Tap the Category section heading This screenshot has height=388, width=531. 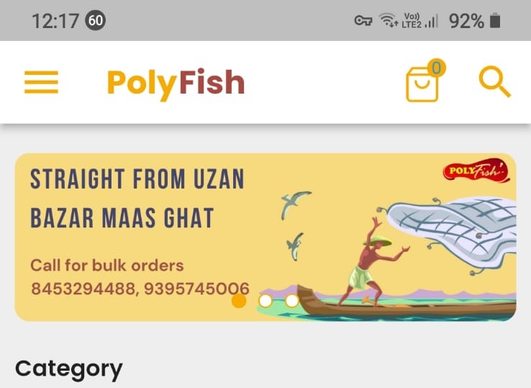pos(69,369)
